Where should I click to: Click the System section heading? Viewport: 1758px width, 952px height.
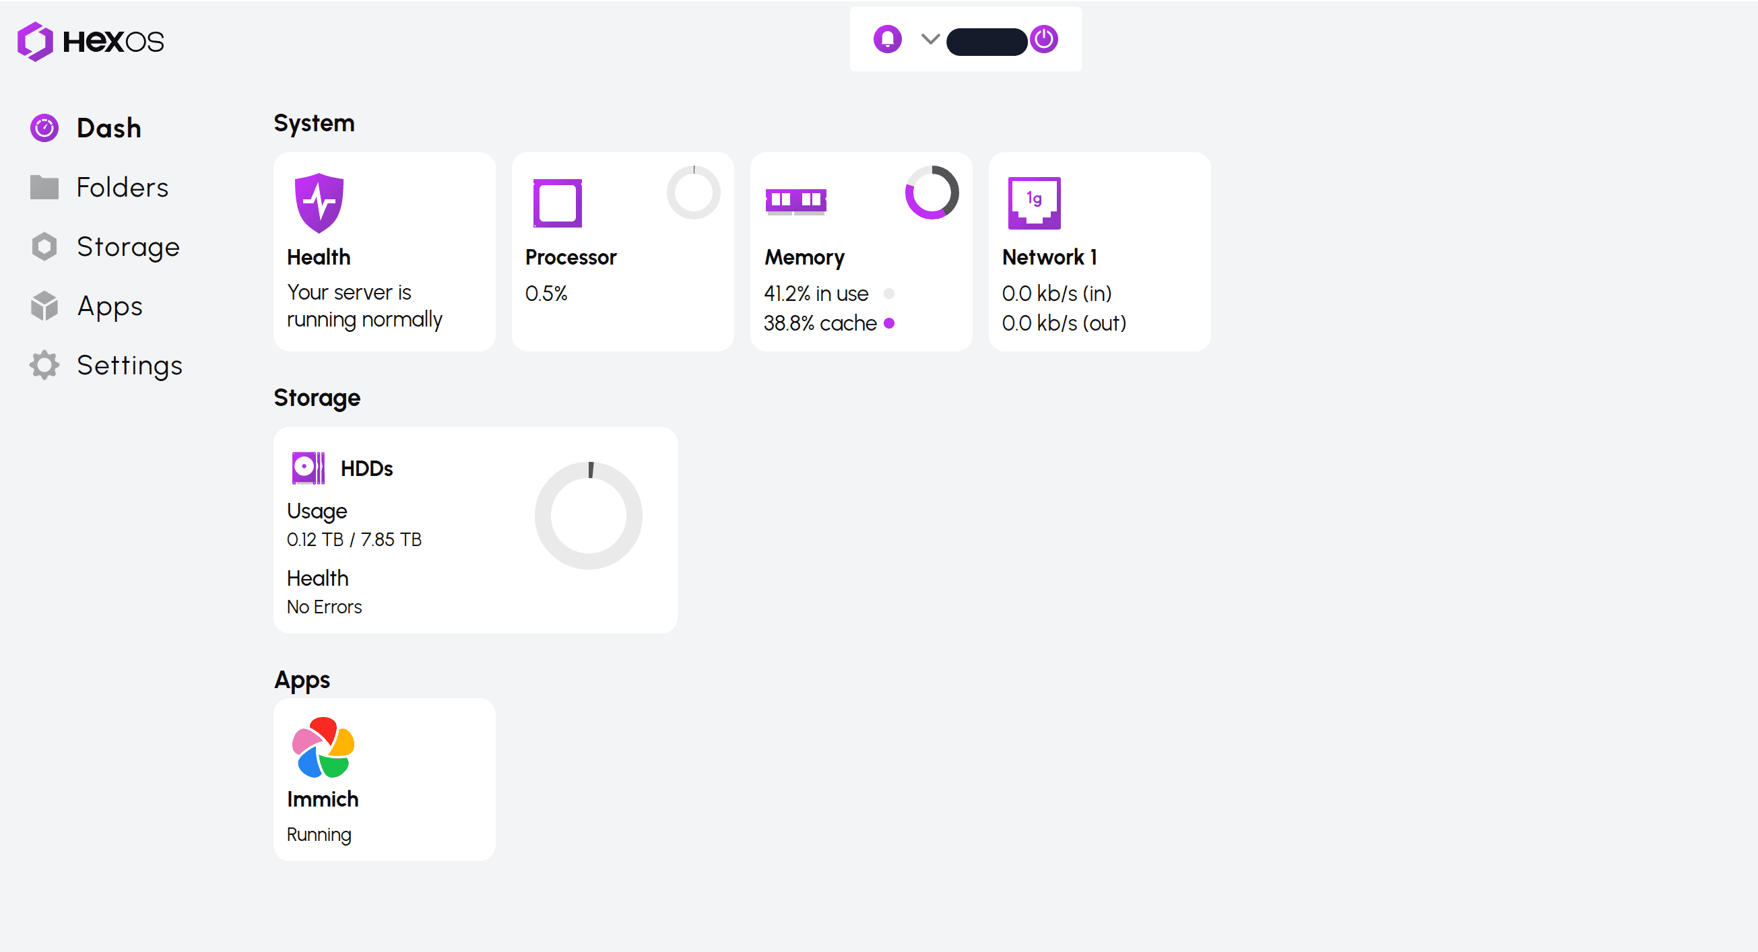[x=314, y=123]
